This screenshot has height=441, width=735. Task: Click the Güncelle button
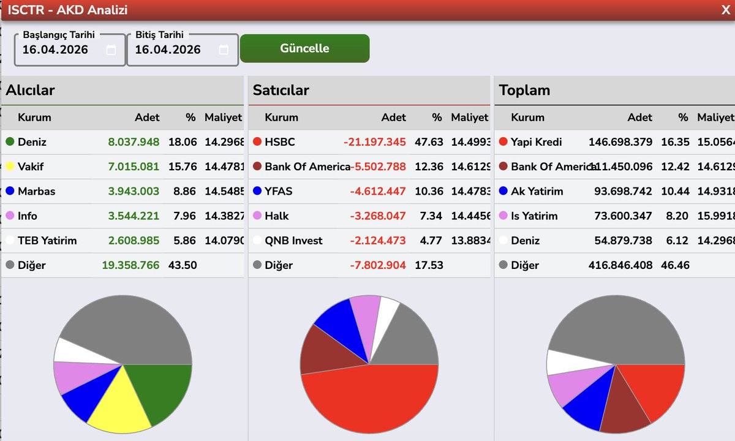304,48
